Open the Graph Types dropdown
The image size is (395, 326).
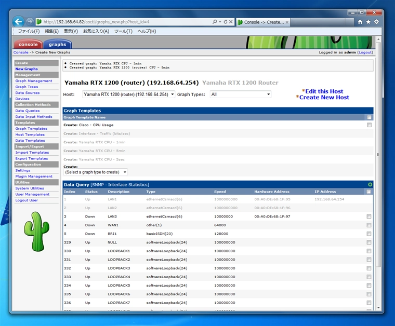coord(241,94)
